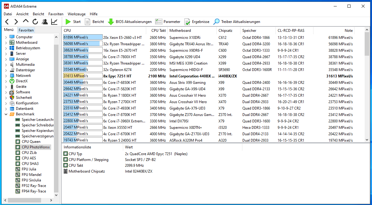This screenshot has height=205, width=372.
Task: Go up one level with up arrow
Action: pyautogui.click(x=26, y=21)
